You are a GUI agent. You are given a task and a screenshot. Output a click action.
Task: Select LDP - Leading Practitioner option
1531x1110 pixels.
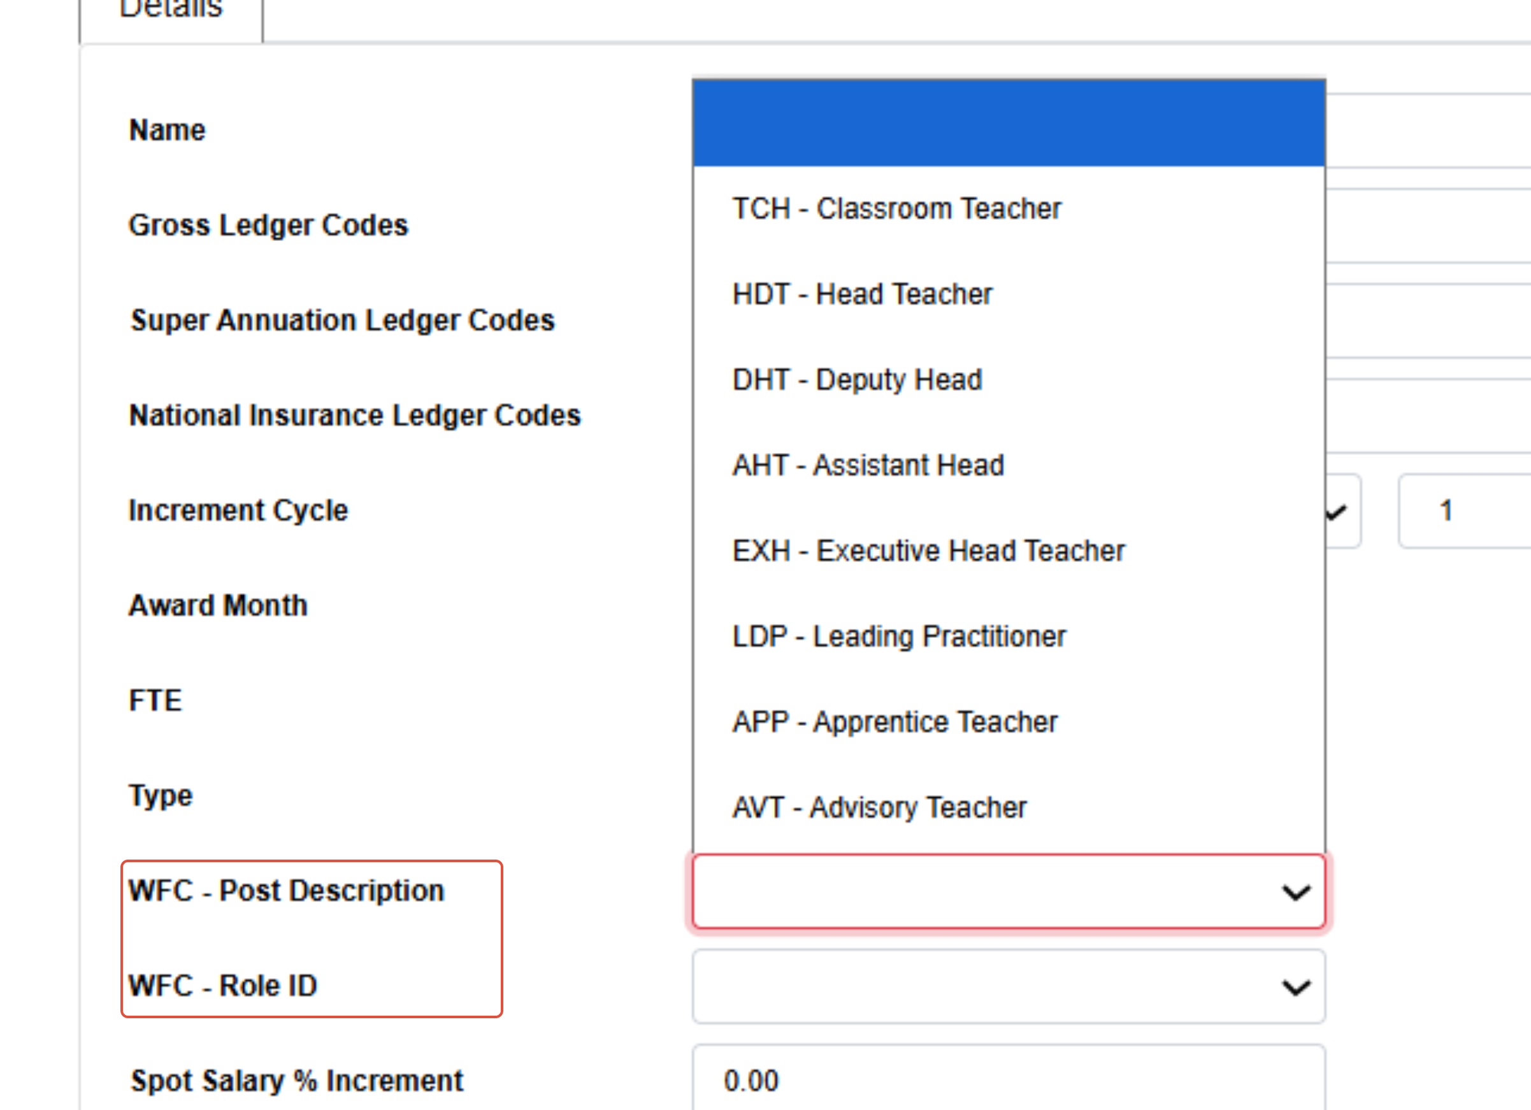[x=898, y=636]
